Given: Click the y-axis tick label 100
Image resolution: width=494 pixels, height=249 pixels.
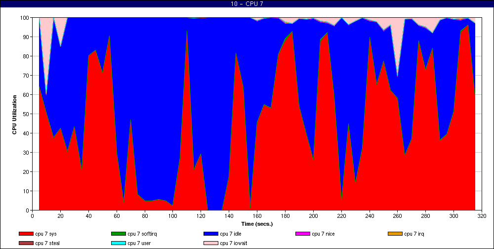Looking at the screenshot, I should pyautogui.click(x=25, y=18).
